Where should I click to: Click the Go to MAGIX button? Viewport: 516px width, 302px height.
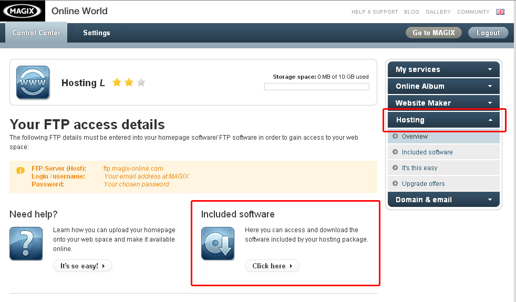point(434,33)
